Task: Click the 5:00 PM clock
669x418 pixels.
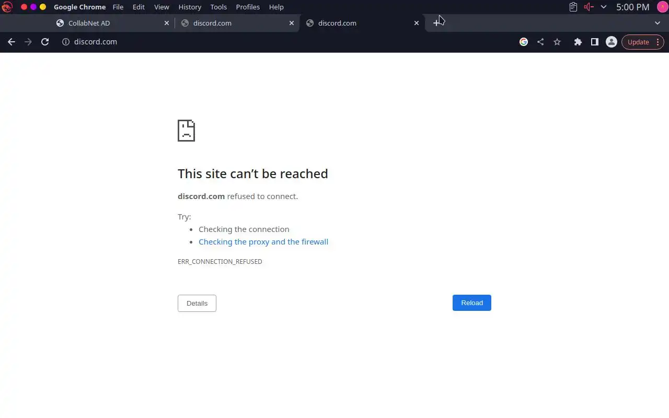Action: click(632, 7)
